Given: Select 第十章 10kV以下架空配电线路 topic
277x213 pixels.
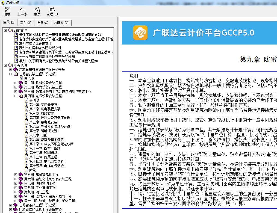Looking at the screenshot, I should click(51, 144).
